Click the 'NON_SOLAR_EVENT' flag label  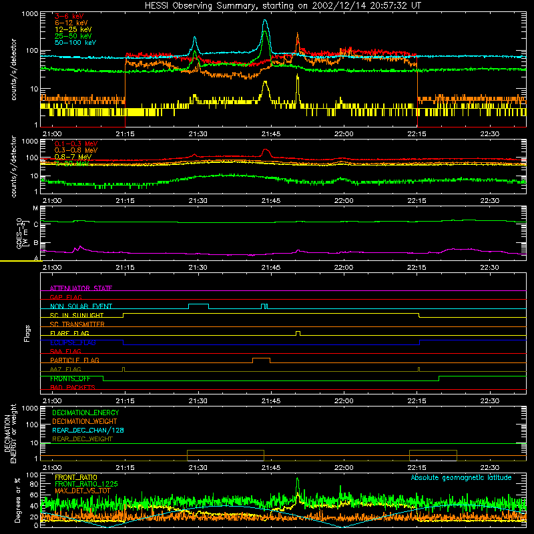point(81,306)
